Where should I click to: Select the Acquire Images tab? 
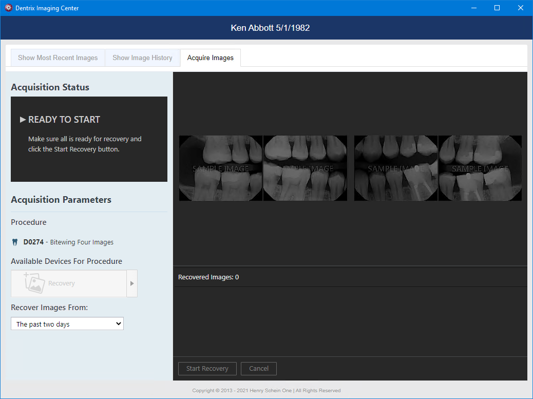tap(210, 58)
